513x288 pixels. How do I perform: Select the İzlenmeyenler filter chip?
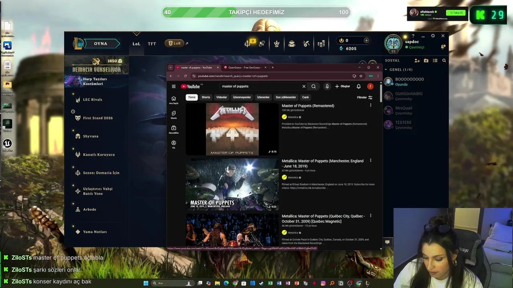click(242, 97)
